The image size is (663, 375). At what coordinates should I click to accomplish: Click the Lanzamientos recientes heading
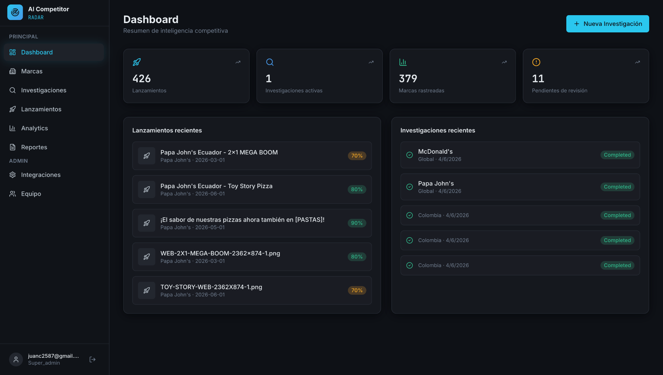[x=167, y=130]
